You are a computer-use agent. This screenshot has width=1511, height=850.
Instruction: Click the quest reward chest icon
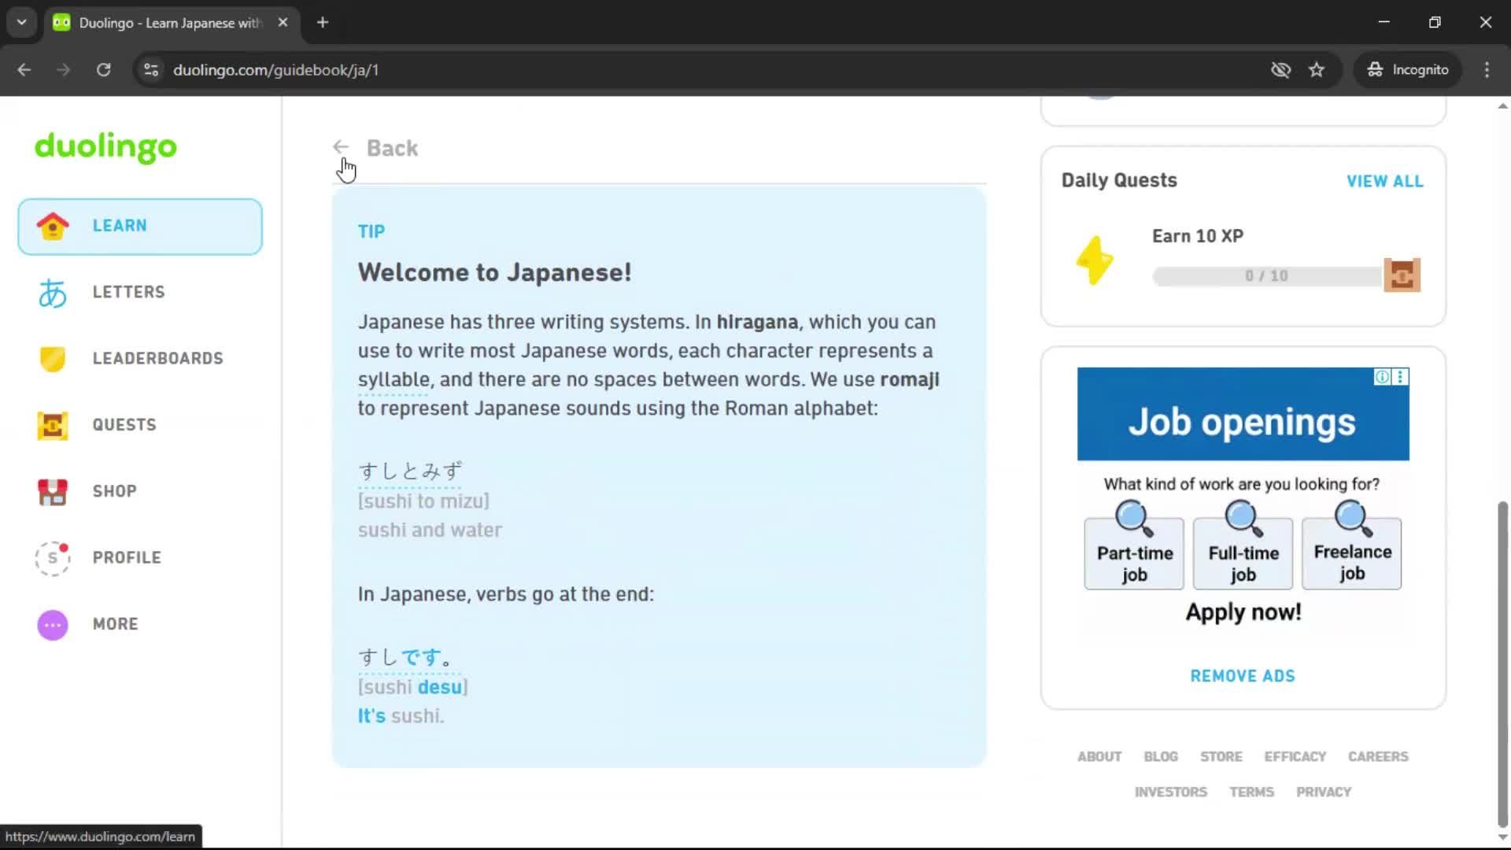(1402, 275)
